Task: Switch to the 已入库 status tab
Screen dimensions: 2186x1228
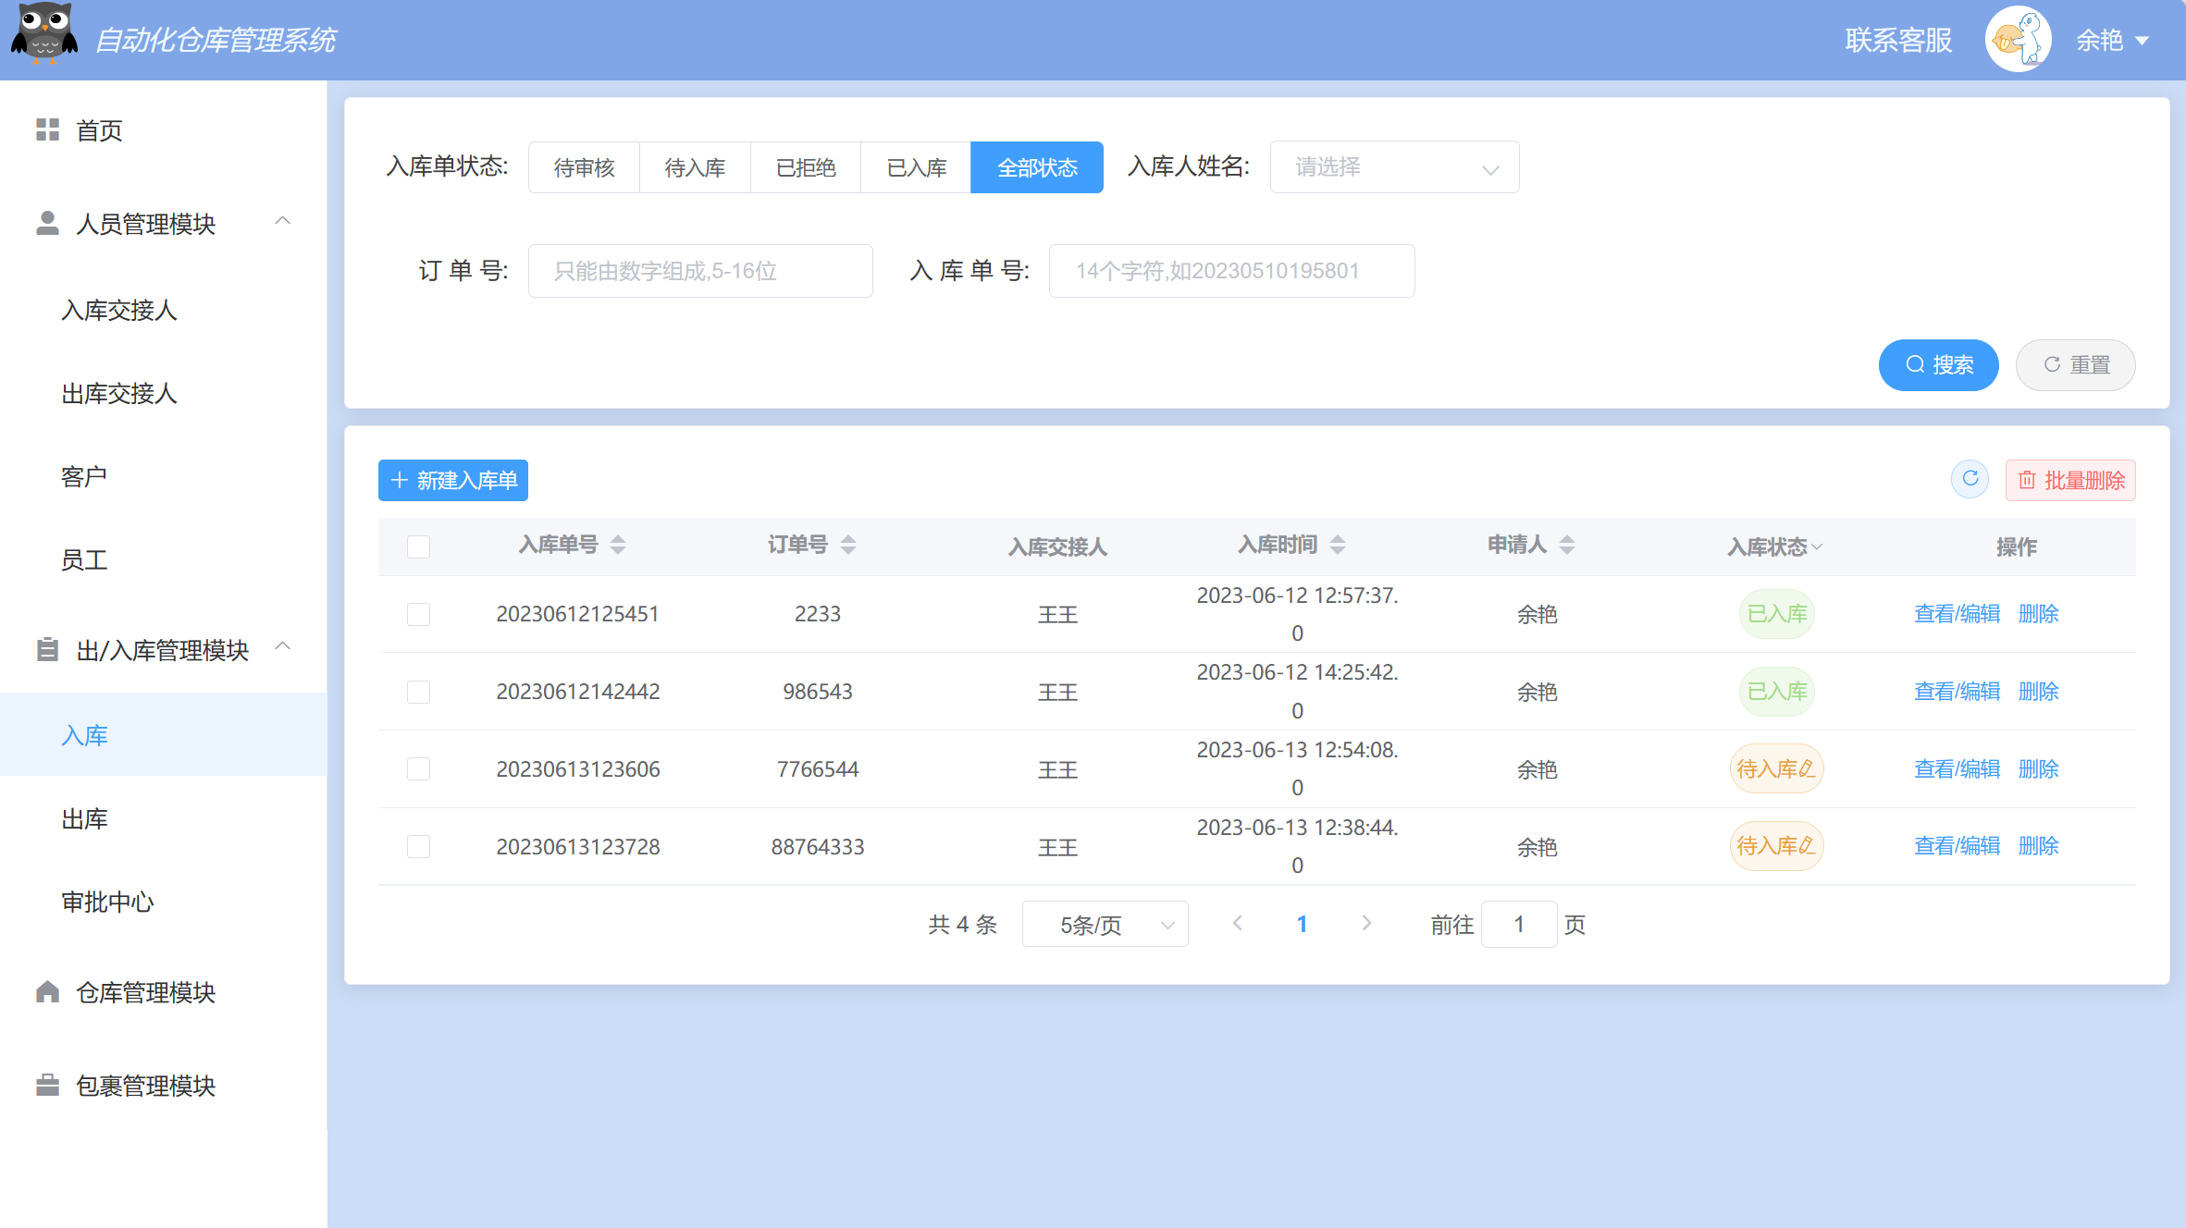Action: [x=915, y=167]
